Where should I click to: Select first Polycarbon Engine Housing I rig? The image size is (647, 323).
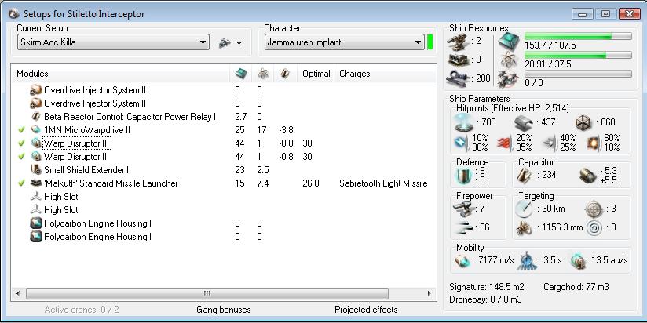(x=223, y=223)
